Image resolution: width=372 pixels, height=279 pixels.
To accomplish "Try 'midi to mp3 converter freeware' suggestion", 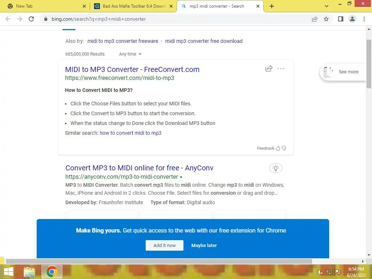I will click(x=123, y=41).
